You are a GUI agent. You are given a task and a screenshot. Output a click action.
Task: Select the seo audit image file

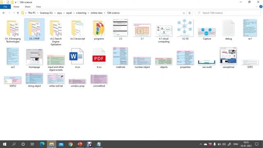tap(207, 64)
